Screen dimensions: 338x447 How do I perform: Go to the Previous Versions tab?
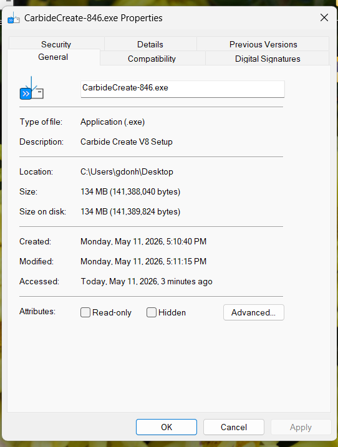point(263,44)
